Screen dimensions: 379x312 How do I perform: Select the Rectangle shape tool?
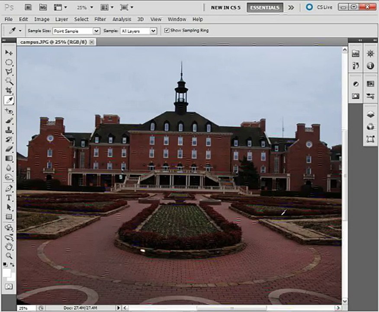coord(9,217)
